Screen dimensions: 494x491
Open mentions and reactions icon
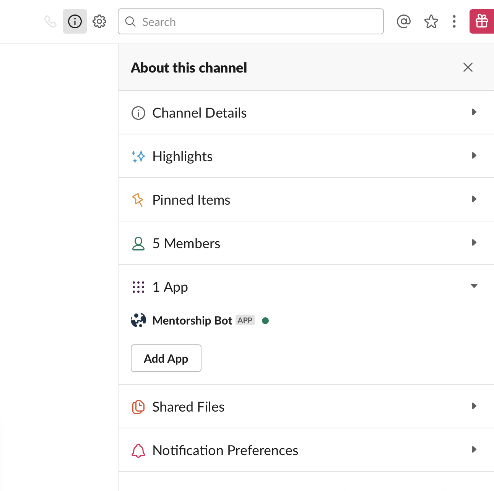404,21
